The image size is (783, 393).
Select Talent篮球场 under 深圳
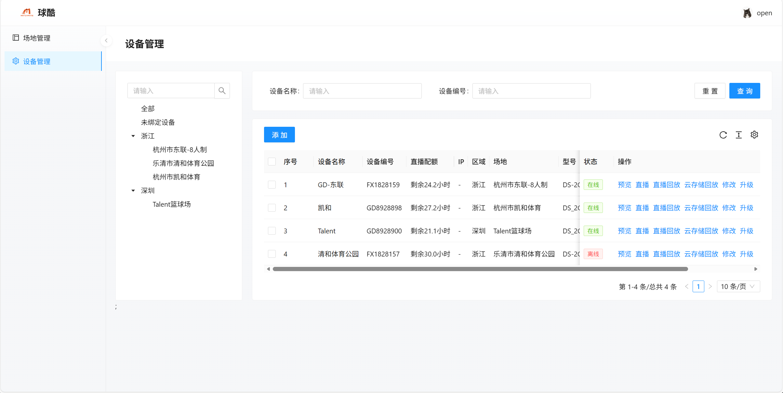point(172,204)
